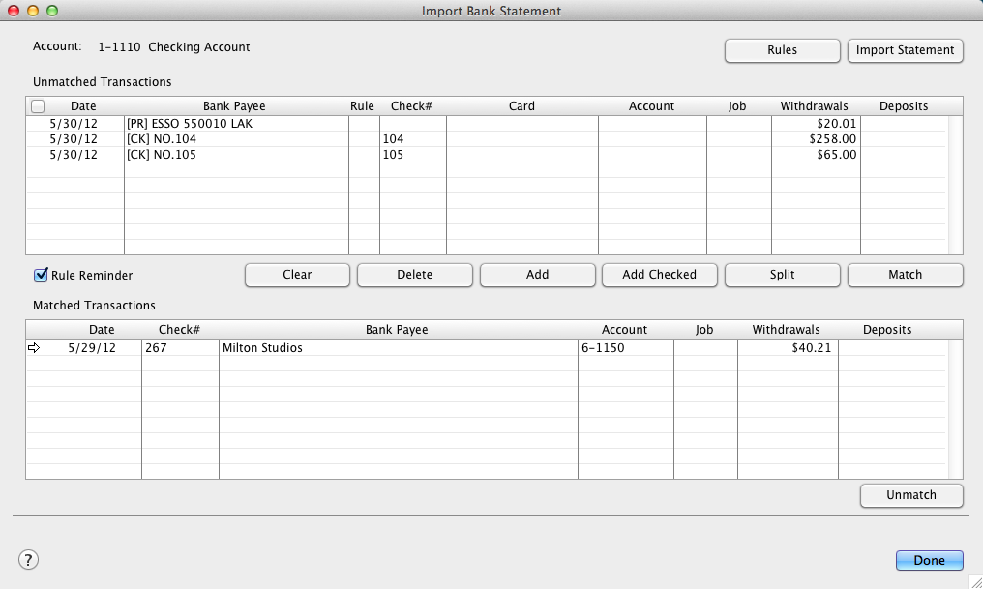Viewport: 983px width, 589px height.
Task: Click Done to close the window
Action: [x=929, y=560]
